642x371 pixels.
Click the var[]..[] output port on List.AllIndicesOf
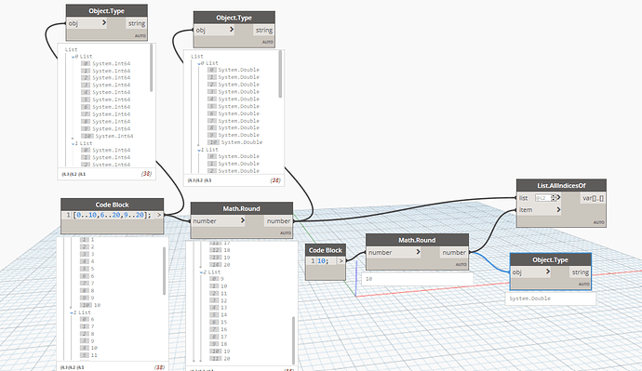[x=593, y=198]
